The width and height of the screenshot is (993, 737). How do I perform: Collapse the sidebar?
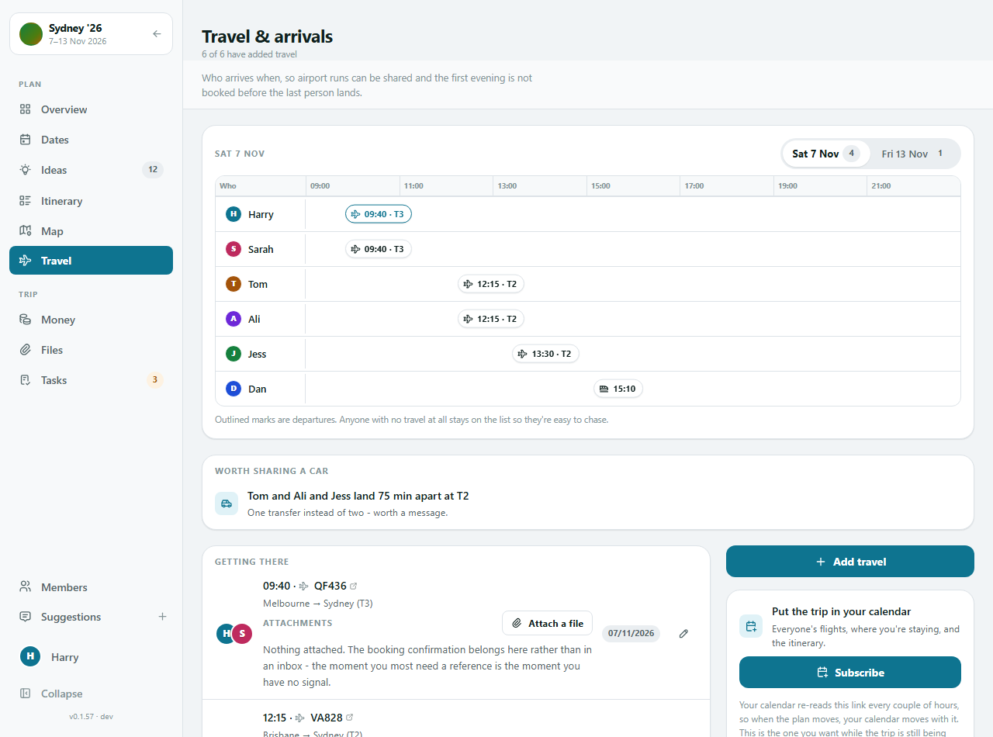[91, 694]
